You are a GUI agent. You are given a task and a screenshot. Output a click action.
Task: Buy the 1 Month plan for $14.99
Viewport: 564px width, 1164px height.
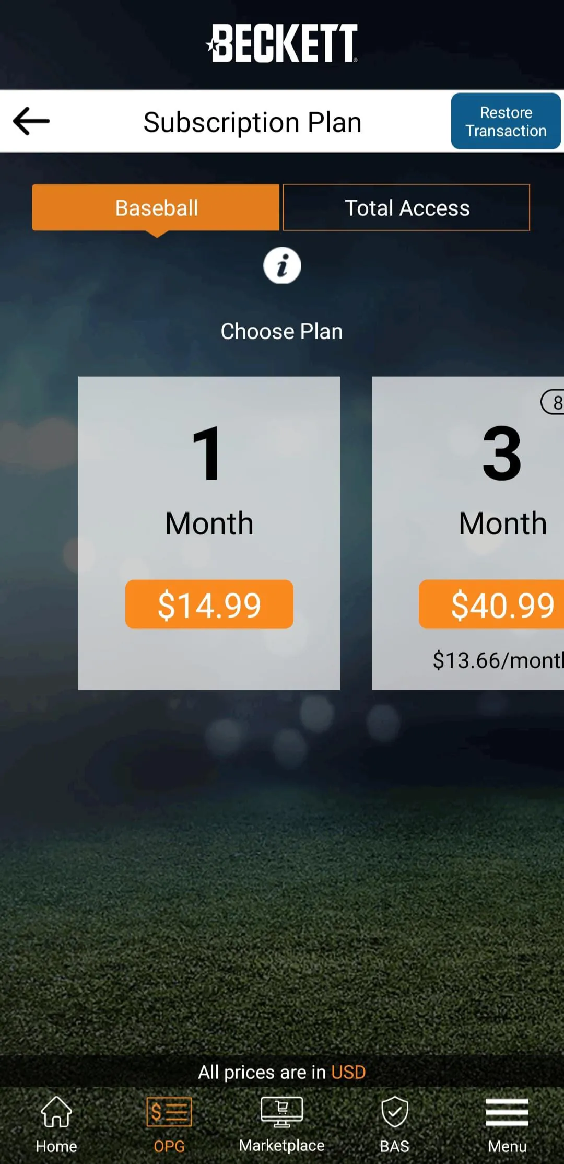pos(209,604)
